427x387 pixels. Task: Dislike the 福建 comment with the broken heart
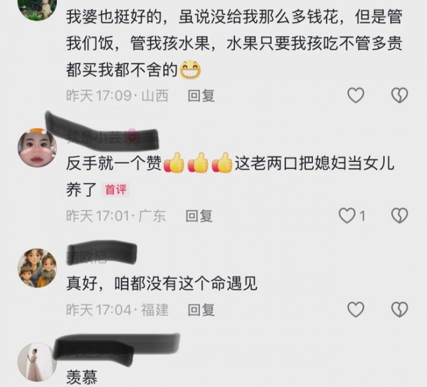tap(399, 310)
